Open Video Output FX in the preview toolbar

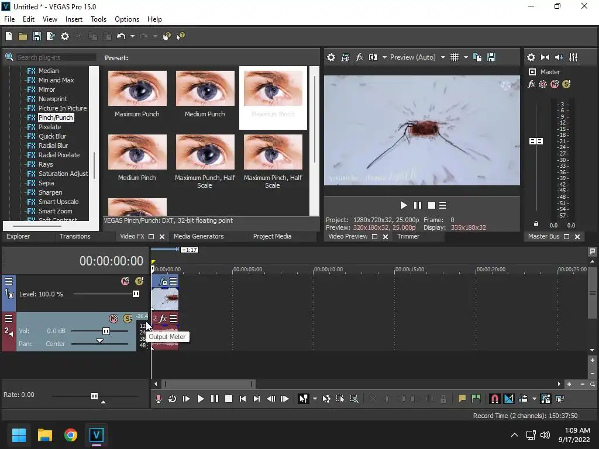(359, 57)
